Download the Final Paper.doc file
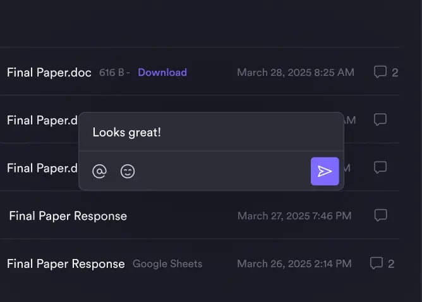The image size is (422, 302). 162,72
